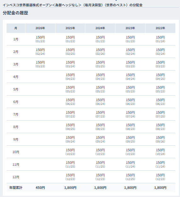The width and height of the screenshot is (180, 197).
Task: Click the 450円 annual total for 2026
Action: [40, 188]
